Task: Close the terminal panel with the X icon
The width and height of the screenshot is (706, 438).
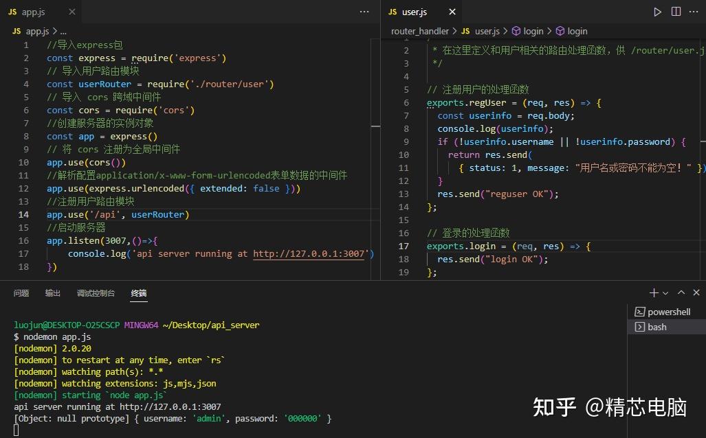Action: click(x=696, y=292)
